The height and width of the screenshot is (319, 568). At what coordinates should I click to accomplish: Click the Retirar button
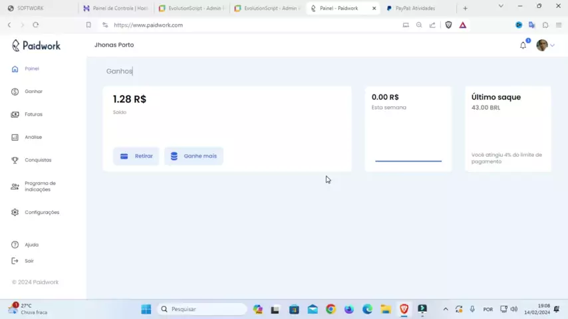pos(136,156)
